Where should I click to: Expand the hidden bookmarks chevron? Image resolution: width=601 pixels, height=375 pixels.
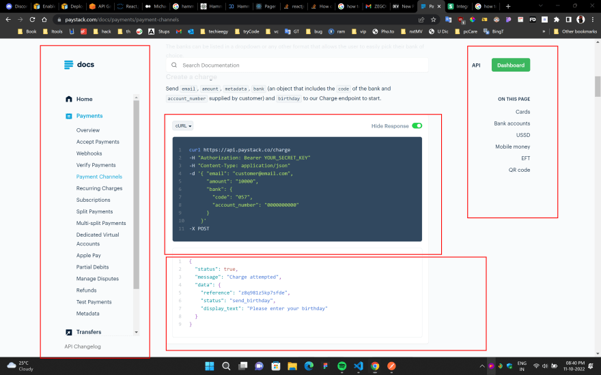(544, 31)
